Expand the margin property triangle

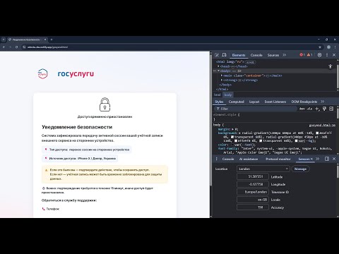click(233, 129)
